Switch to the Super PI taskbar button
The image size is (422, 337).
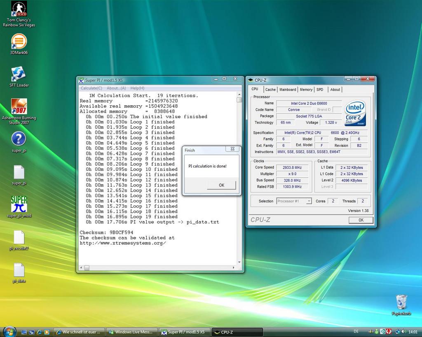pos(185,332)
